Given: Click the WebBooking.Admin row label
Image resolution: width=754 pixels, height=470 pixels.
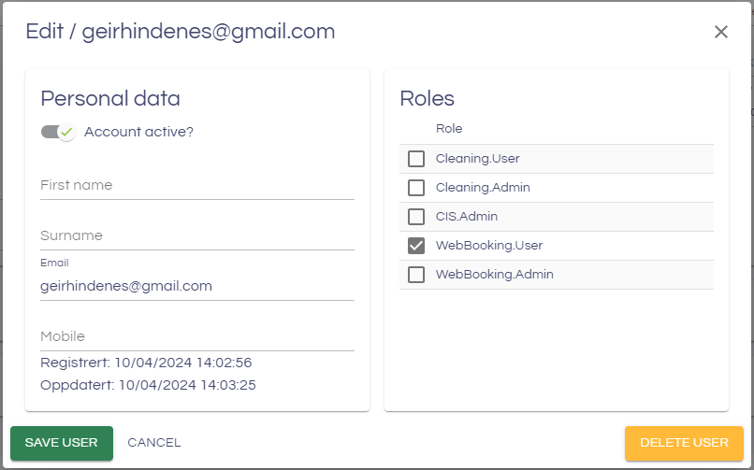Looking at the screenshot, I should [x=494, y=275].
